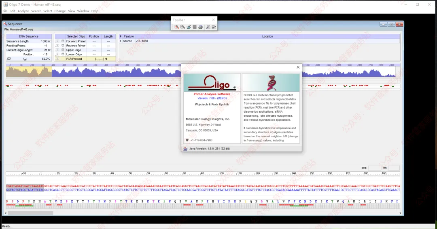Click the gray save icon in Toolbar
437x229 pixels.
coord(195,27)
